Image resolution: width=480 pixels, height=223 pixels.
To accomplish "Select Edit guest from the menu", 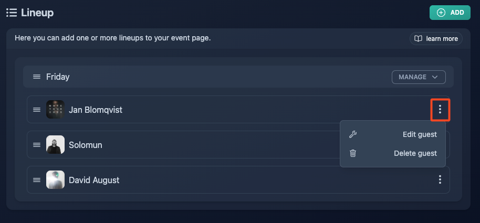I will pos(393,134).
